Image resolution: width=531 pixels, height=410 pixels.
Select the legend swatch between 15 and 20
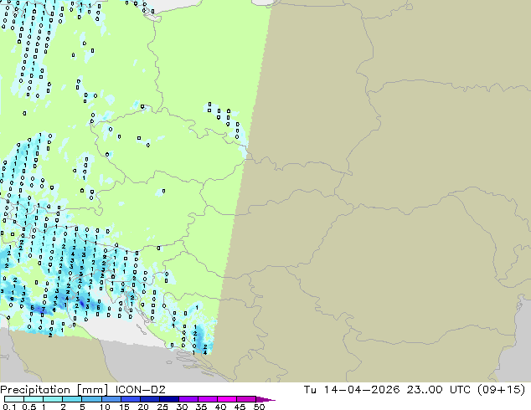tap(131, 399)
